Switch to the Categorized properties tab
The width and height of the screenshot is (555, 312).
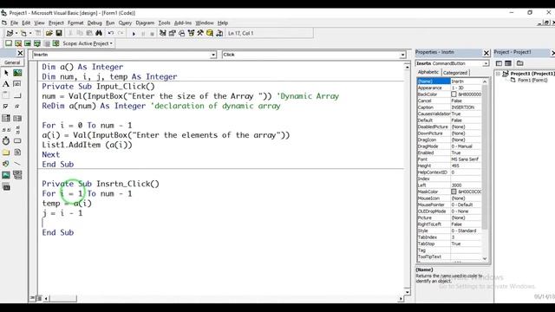(x=455, y=73)
